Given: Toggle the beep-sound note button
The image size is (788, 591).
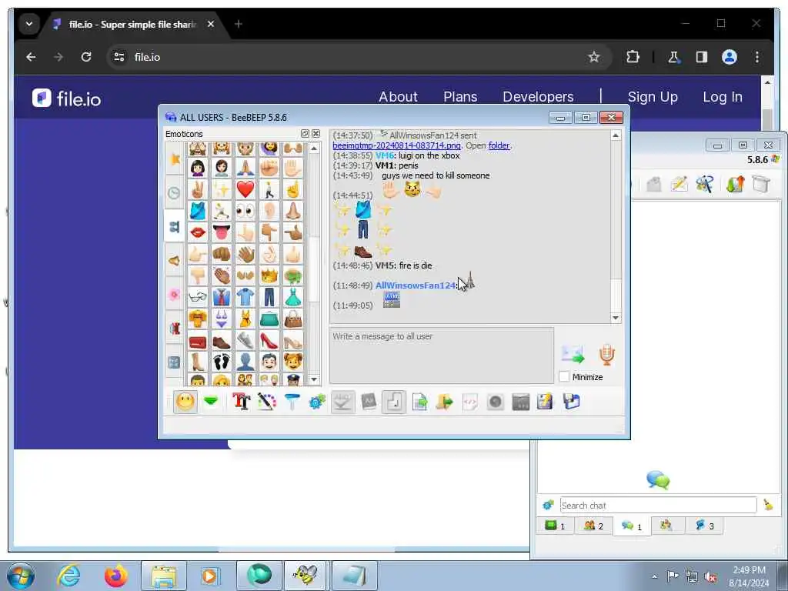Looking at the screenshot, I should click(x=394, y=402).
